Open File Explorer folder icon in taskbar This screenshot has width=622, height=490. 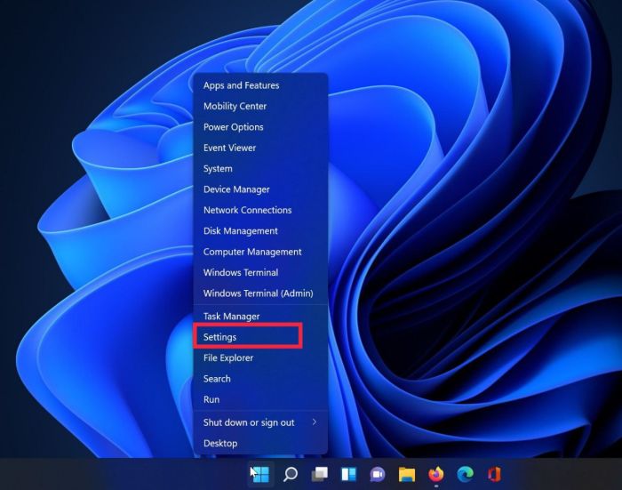tap(407, 474)
